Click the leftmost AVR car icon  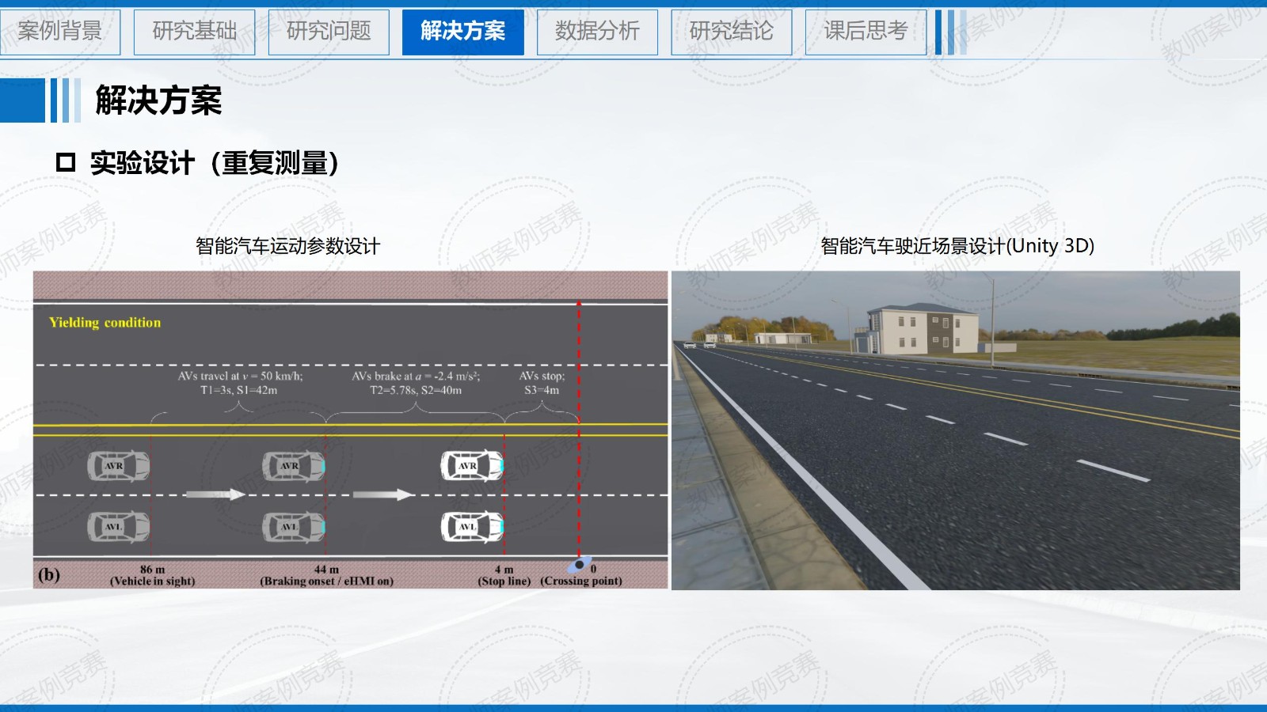pos(118,466)
